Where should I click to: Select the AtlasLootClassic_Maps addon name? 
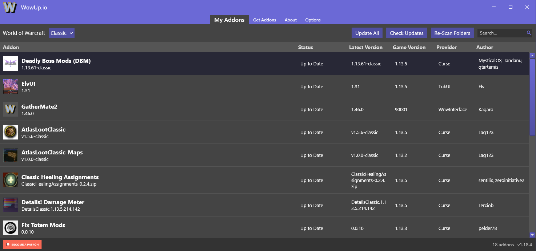[52, 152]
